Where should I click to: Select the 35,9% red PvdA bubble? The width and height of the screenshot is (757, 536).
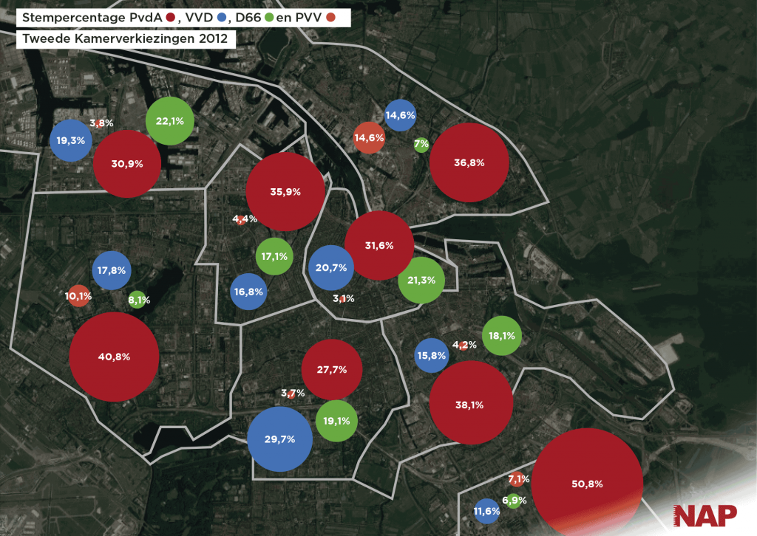click(x=285, y=192)
